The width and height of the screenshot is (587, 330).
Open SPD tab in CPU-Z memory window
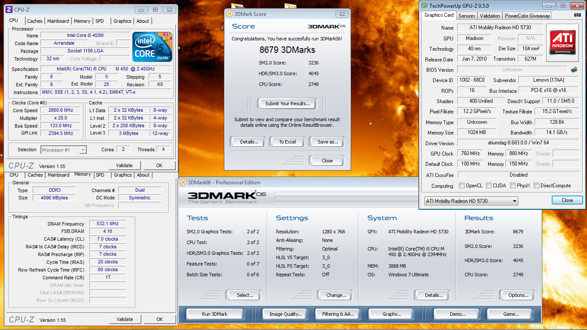pos(100,175)
